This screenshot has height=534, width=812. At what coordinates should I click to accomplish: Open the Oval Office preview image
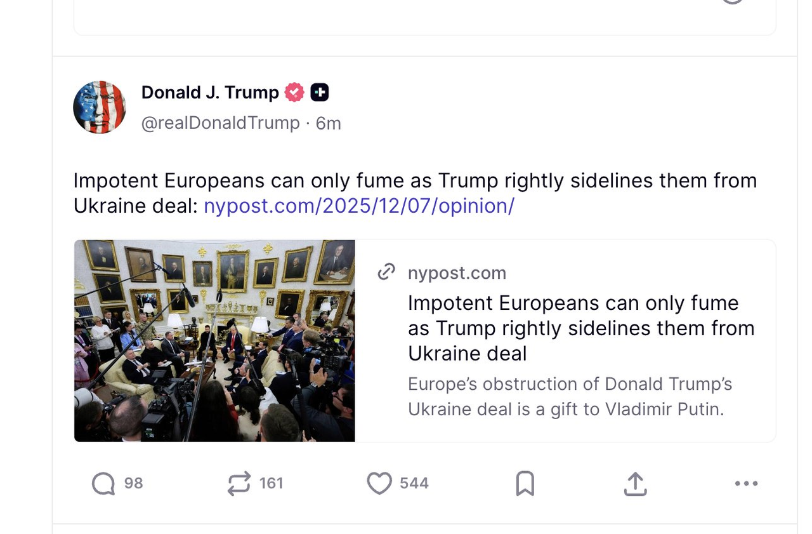click(x=214, y=340)
